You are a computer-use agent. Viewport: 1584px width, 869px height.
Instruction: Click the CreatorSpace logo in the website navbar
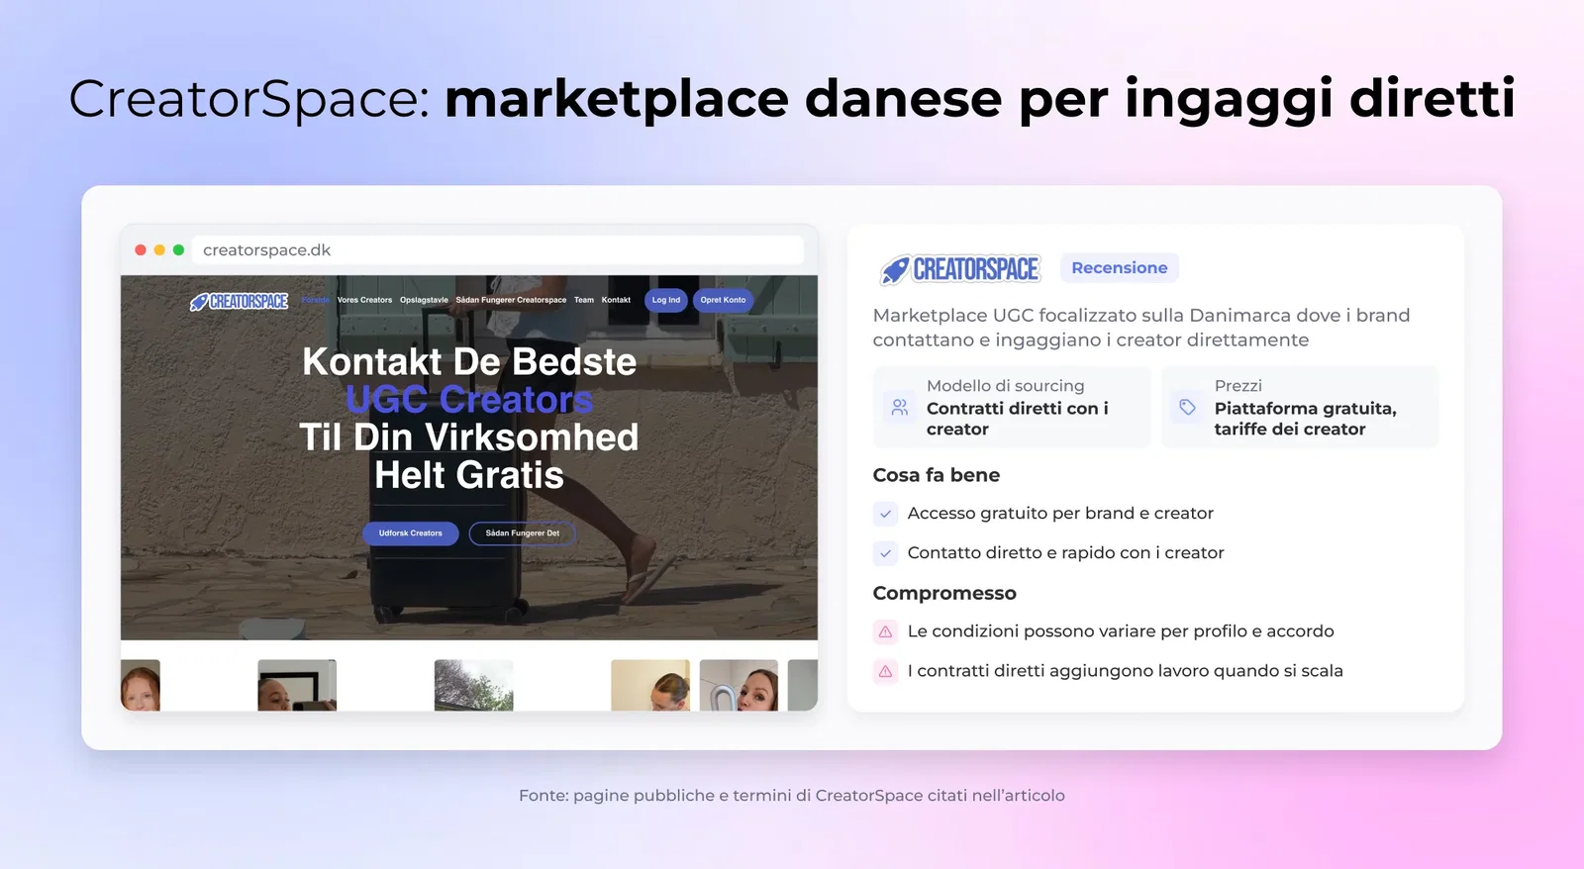pos(239,301)
